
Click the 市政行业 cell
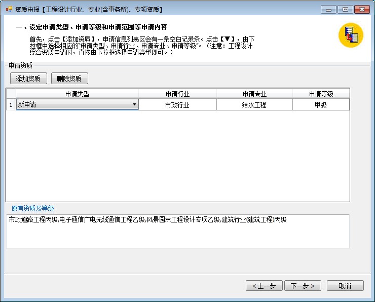(x=177, y=105)
